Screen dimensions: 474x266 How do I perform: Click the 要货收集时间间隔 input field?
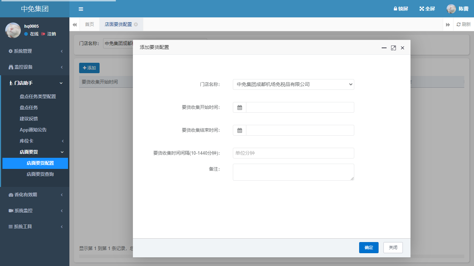pos(293,153)
